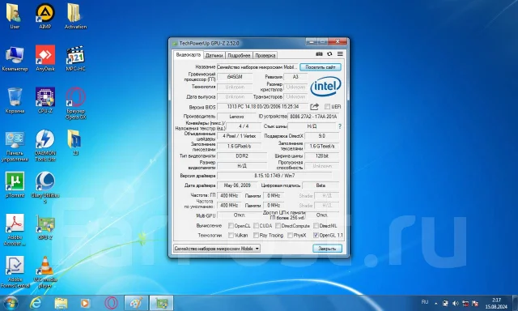Click the taskbar clock showing 2:17
The height and width of the screenshot is (311, 518).
[496, 304]
